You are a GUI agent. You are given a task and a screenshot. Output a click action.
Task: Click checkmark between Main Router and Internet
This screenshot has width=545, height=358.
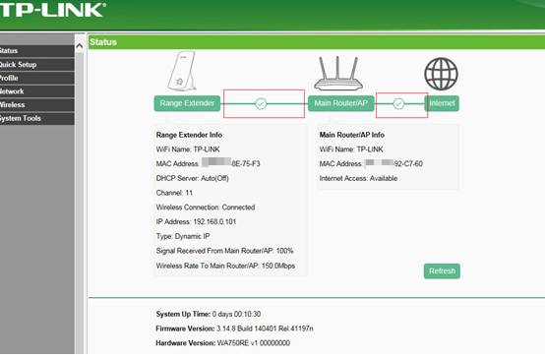(398, 103)
